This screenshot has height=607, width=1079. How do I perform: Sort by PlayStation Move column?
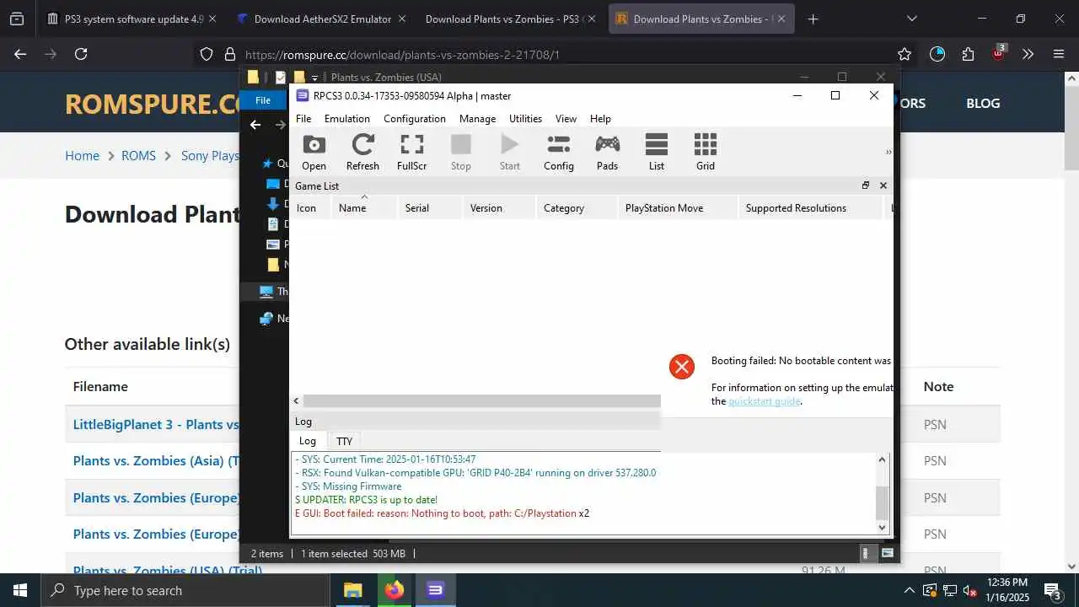pos(678,208)
